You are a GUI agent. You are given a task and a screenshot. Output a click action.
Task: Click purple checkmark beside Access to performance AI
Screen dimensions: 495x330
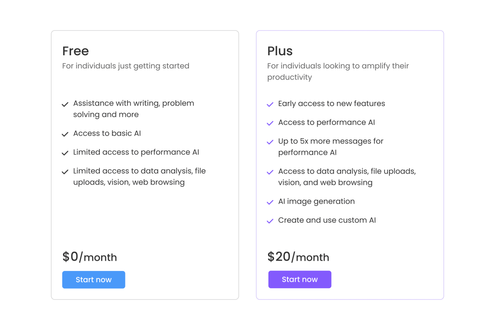270,123
